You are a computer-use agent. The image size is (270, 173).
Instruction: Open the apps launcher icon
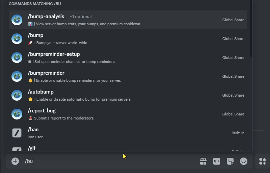point(263,161)
